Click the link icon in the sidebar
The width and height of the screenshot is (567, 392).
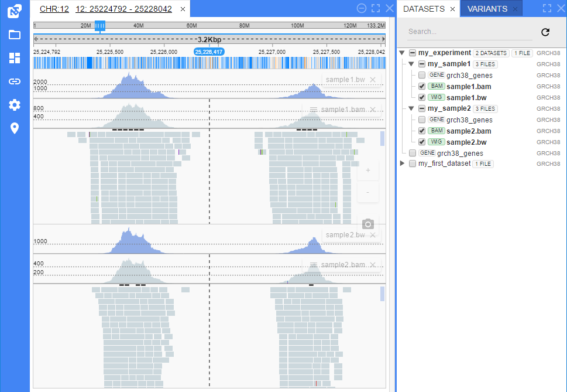(x=15, y=81)
